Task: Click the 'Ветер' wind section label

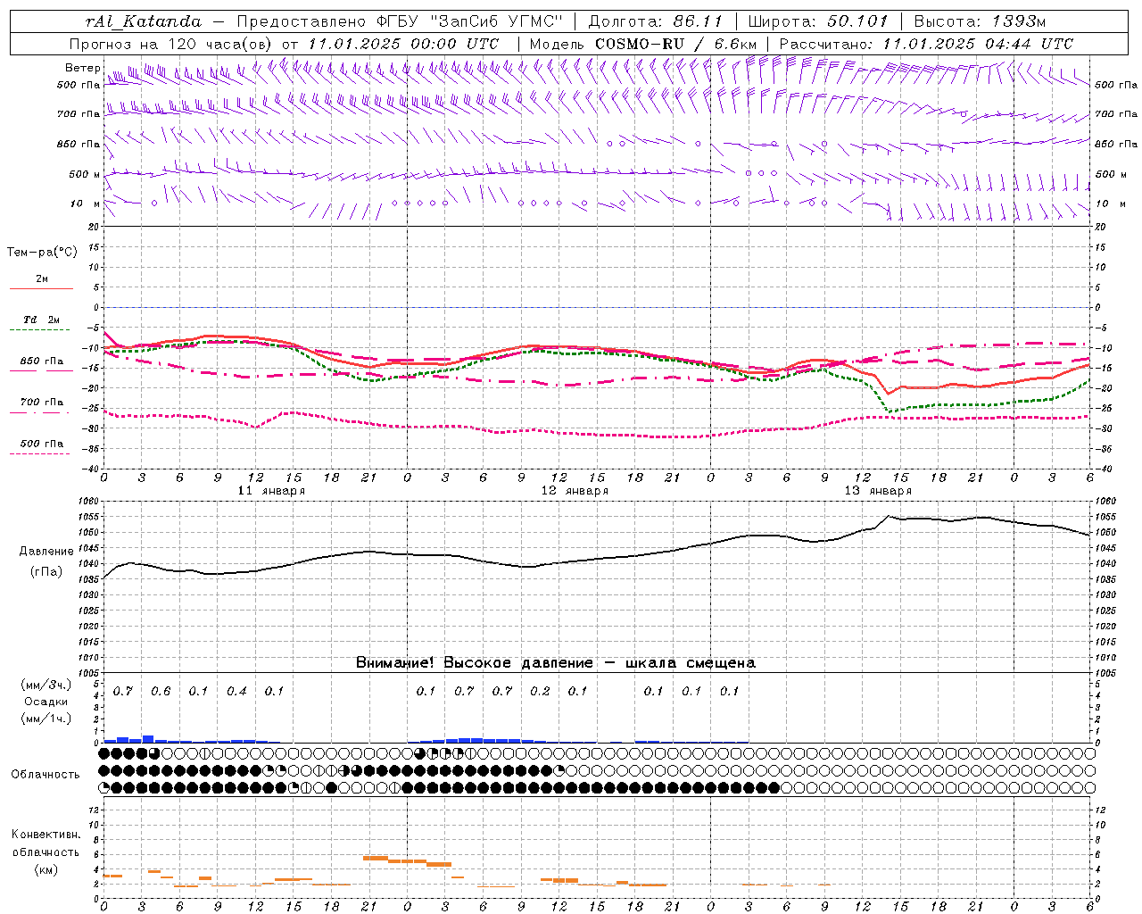Action: [x=82, y=68]
